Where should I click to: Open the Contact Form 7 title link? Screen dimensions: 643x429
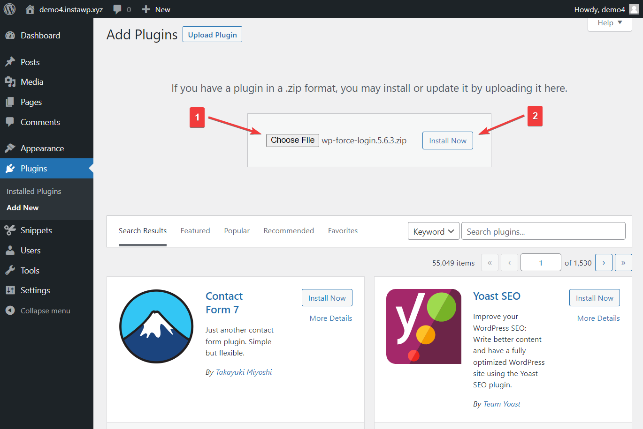[224, 303]
